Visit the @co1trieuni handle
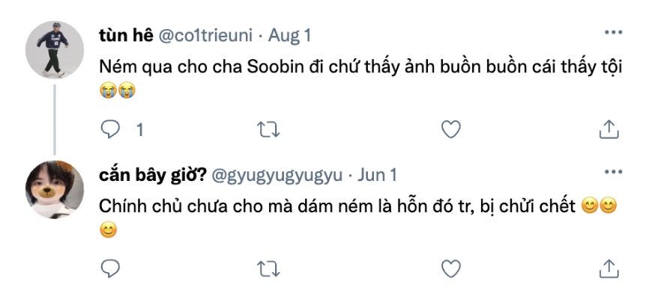Screen dimensions: 655x308 (206, 34)
